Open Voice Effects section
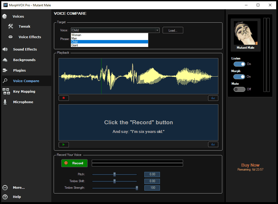This screenshot has height=204, width=278. [x=30, y=37]
